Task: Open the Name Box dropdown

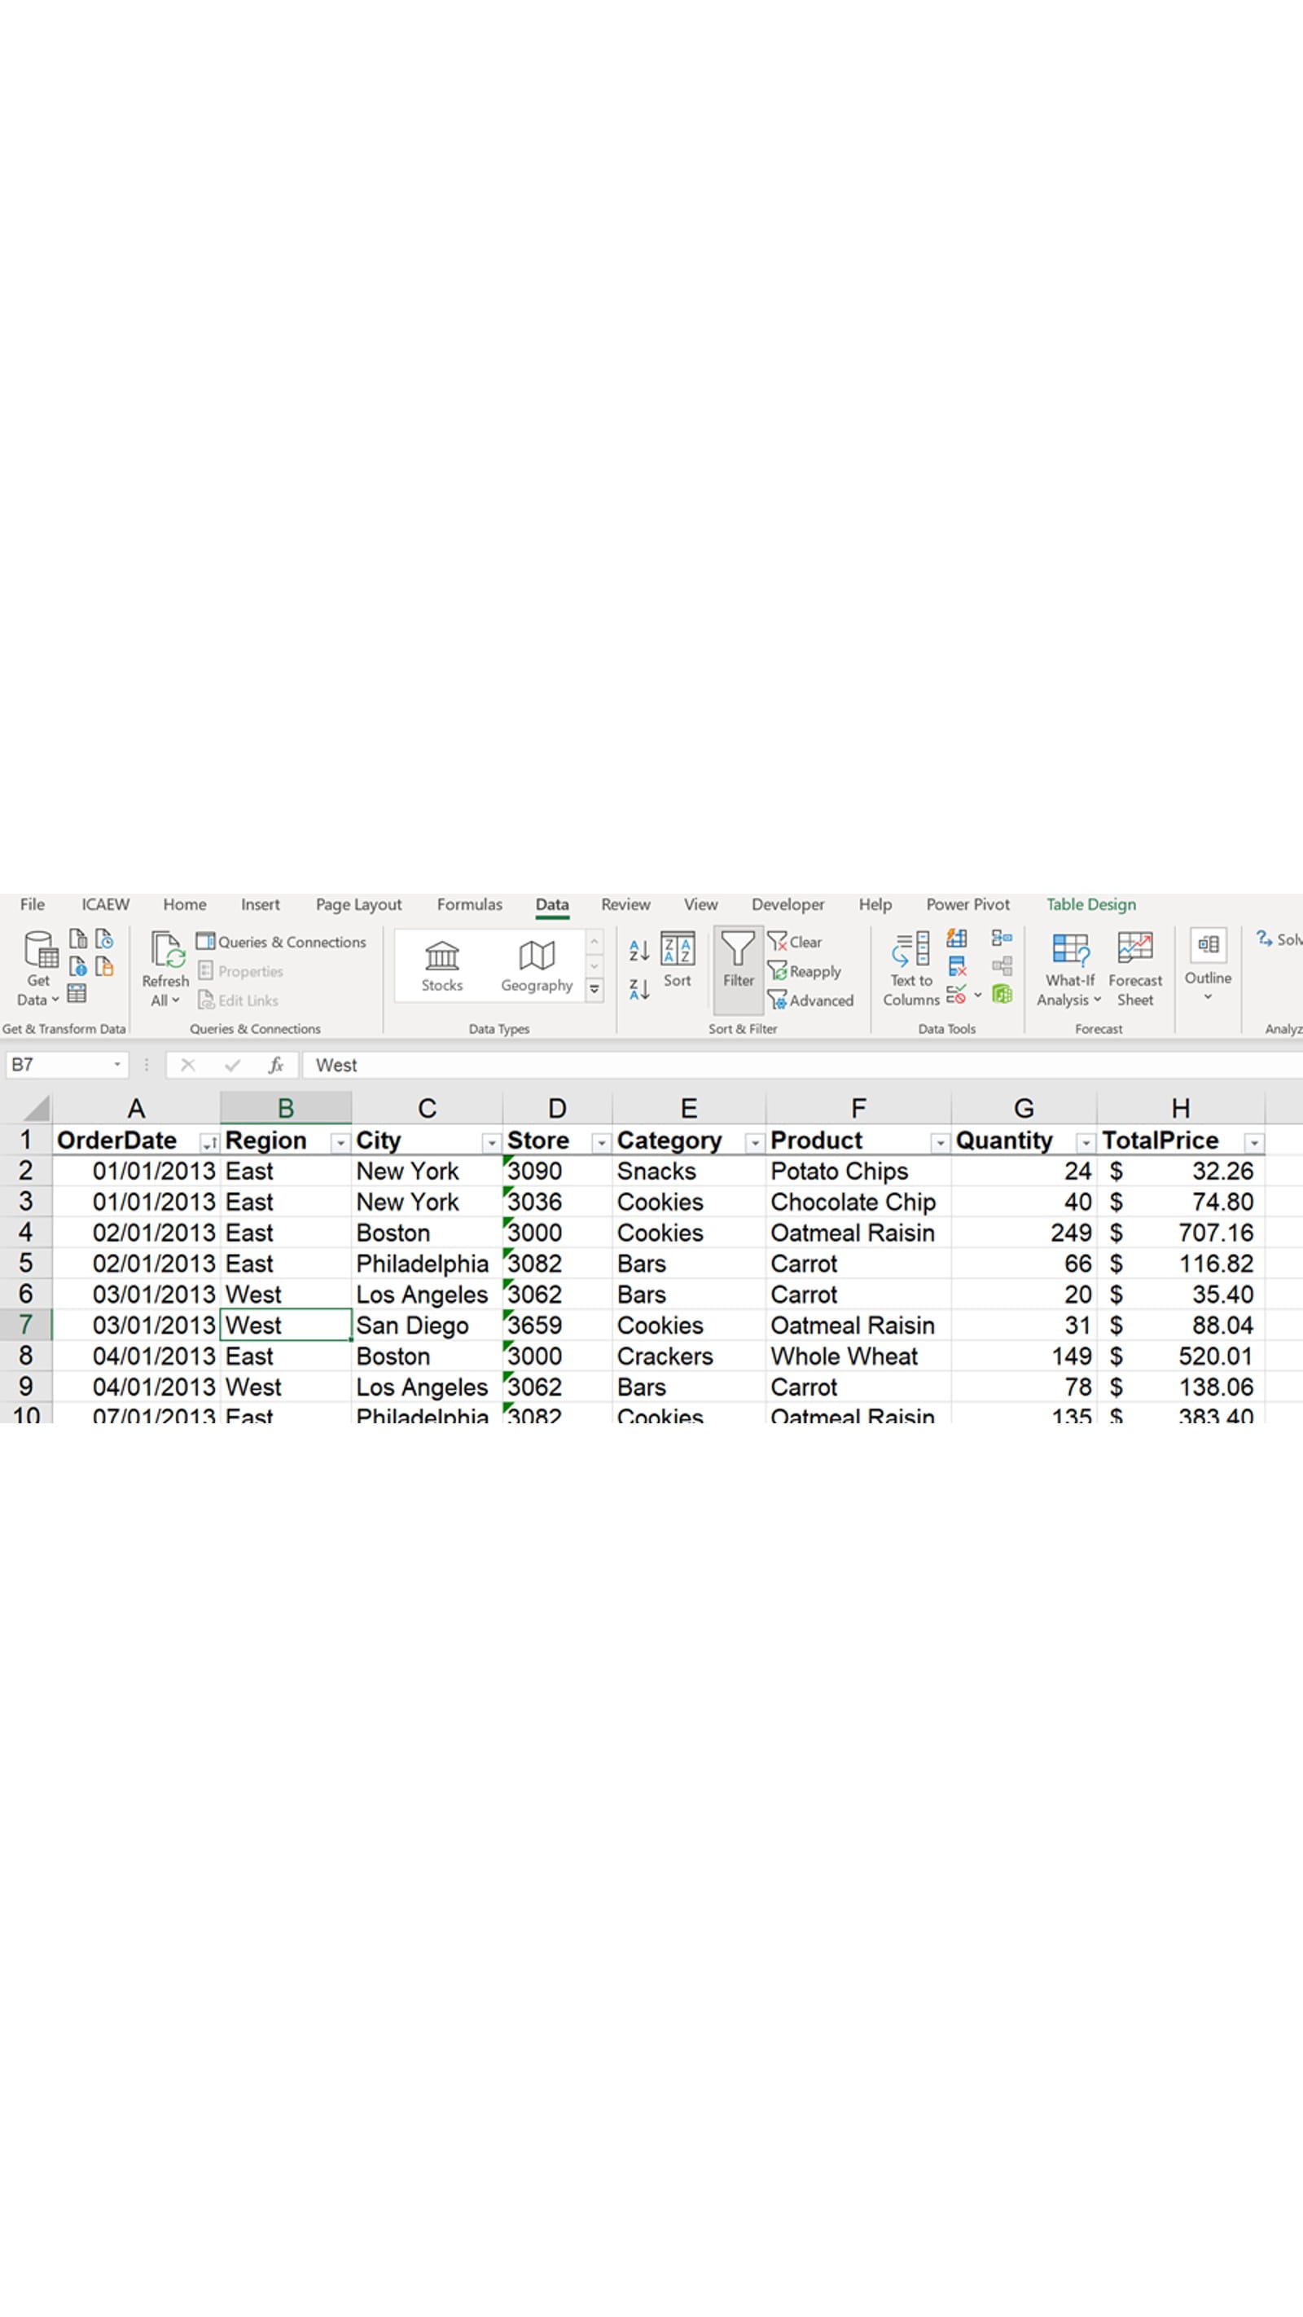Action: 118,1064
